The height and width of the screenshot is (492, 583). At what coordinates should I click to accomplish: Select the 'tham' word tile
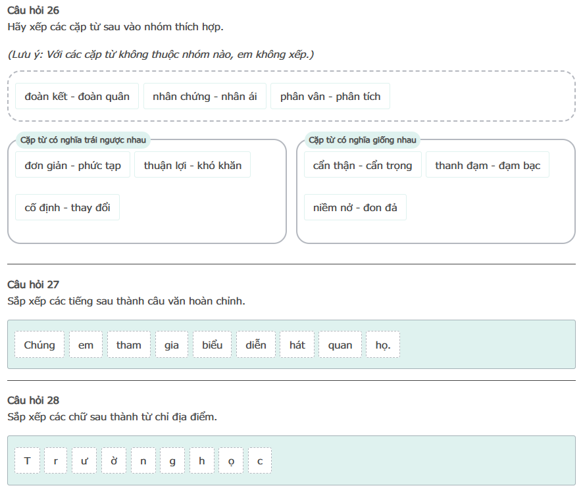click(129, 345)
